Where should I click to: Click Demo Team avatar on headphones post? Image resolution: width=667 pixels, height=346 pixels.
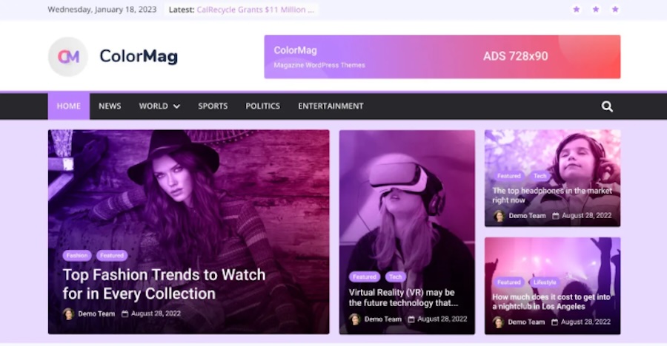(x=499, y=216)
